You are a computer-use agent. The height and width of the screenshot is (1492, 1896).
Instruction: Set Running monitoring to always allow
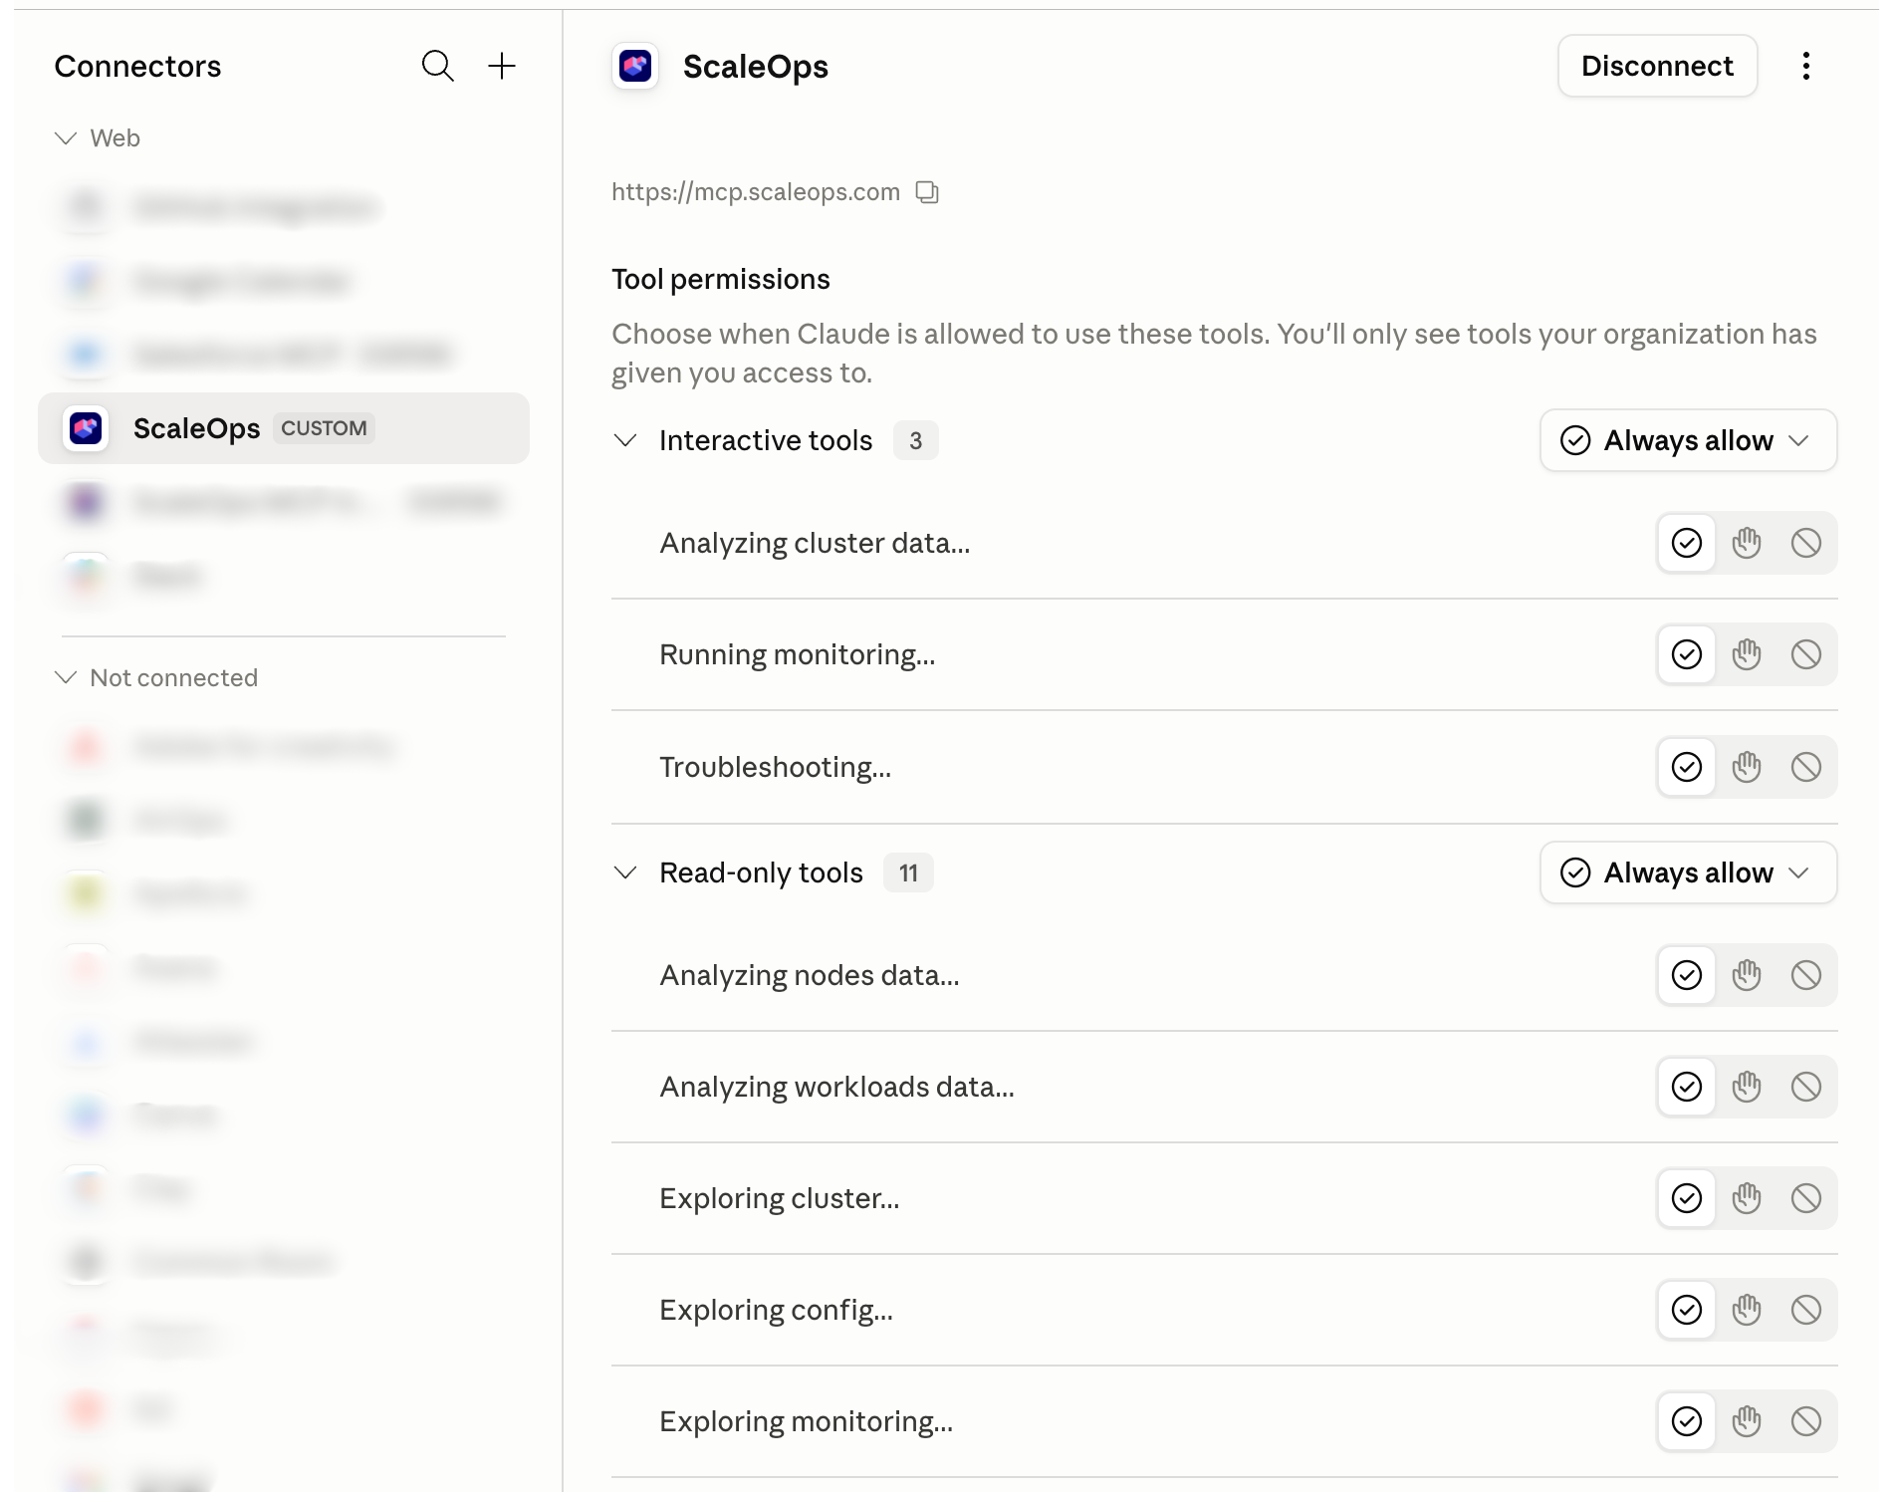point(1686,654)
